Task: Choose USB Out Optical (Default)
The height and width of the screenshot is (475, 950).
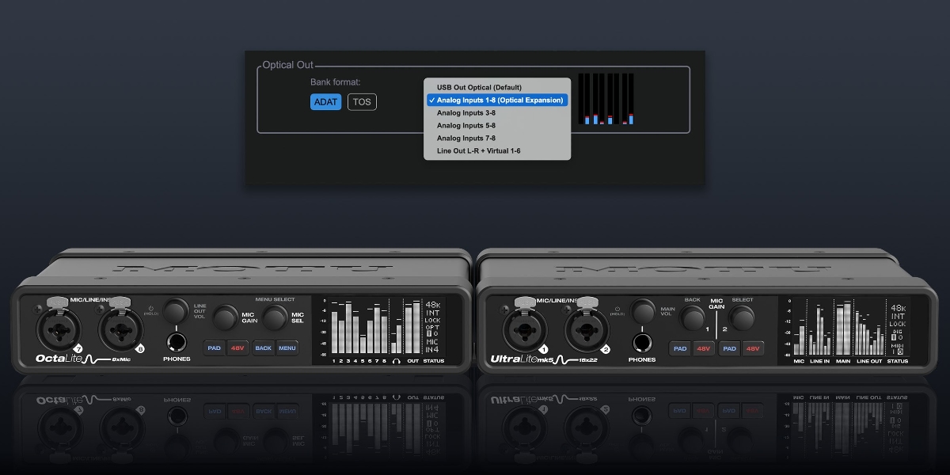Action: [497, 87]
